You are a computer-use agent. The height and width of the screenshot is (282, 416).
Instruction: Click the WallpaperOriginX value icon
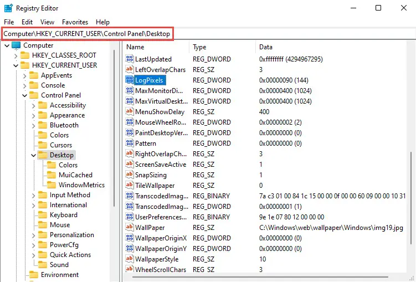coord(129,238)
